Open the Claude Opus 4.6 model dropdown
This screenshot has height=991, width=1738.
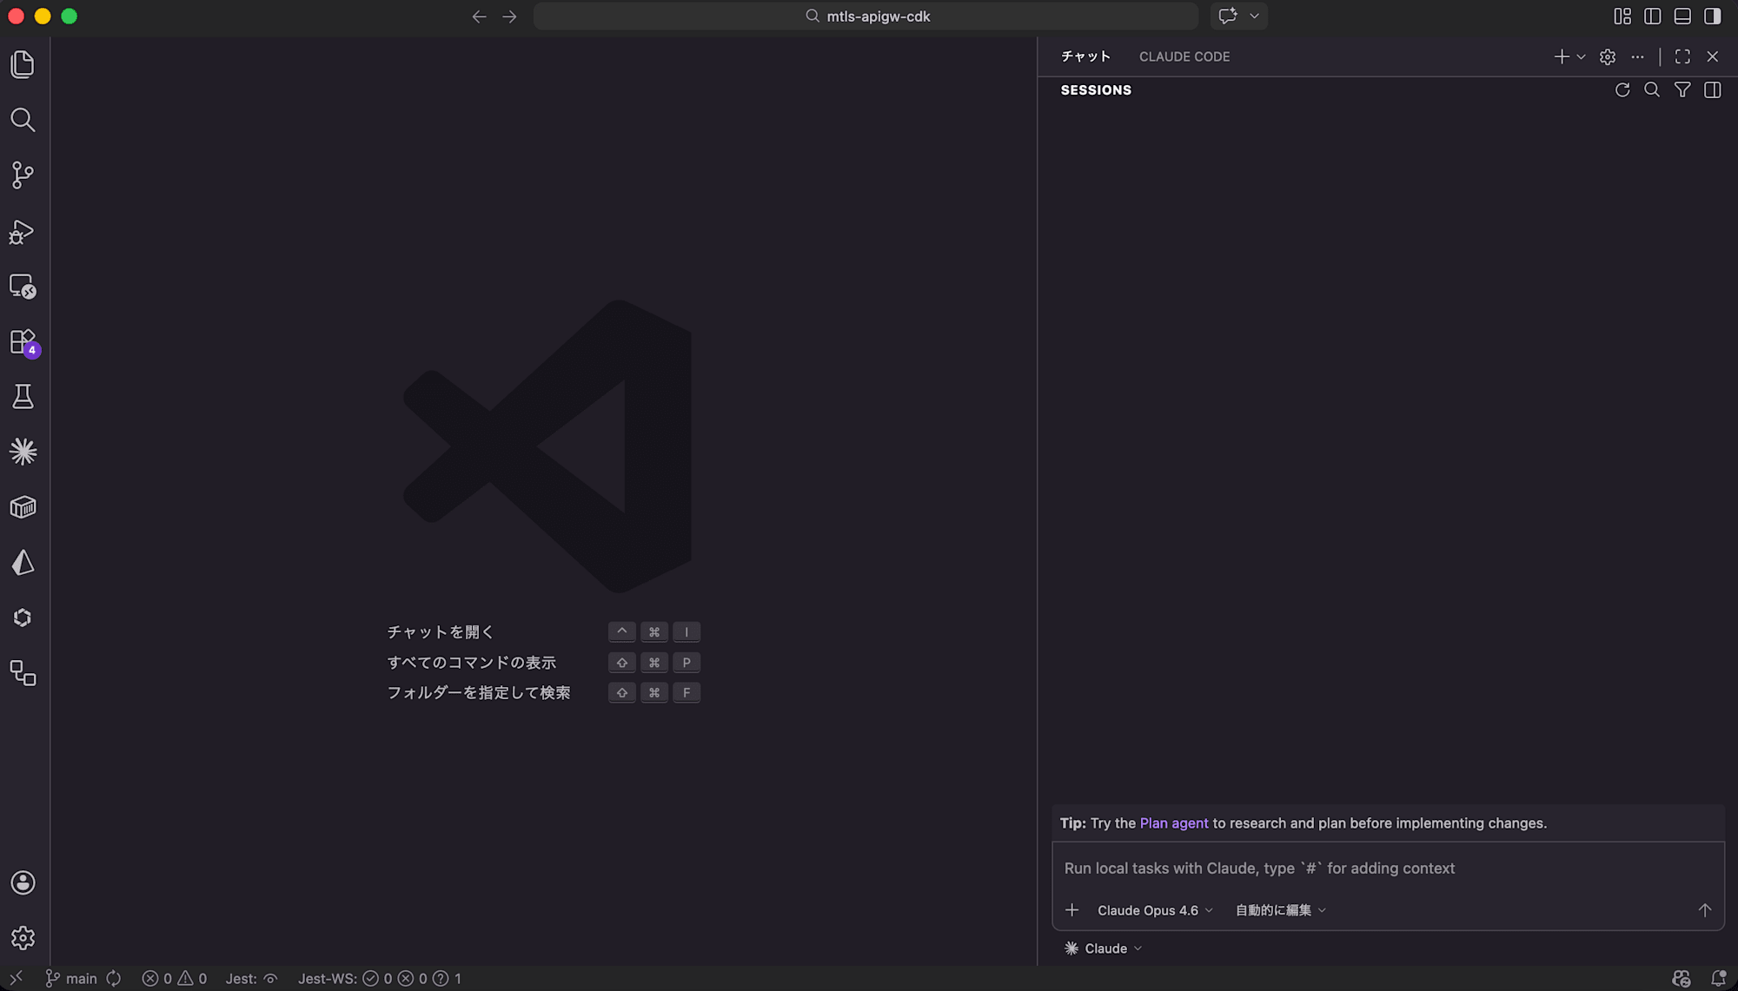point(1154,910)
